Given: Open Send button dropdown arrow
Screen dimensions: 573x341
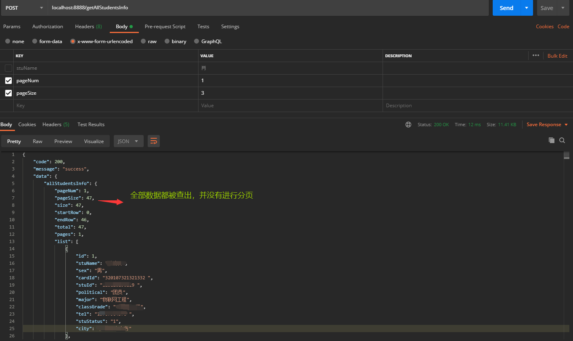Looking at the screenshot, I should 527,8.
